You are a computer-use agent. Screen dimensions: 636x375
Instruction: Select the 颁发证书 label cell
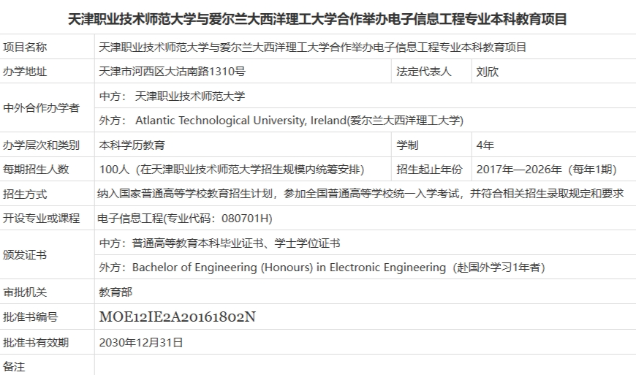tap(47, 254)
